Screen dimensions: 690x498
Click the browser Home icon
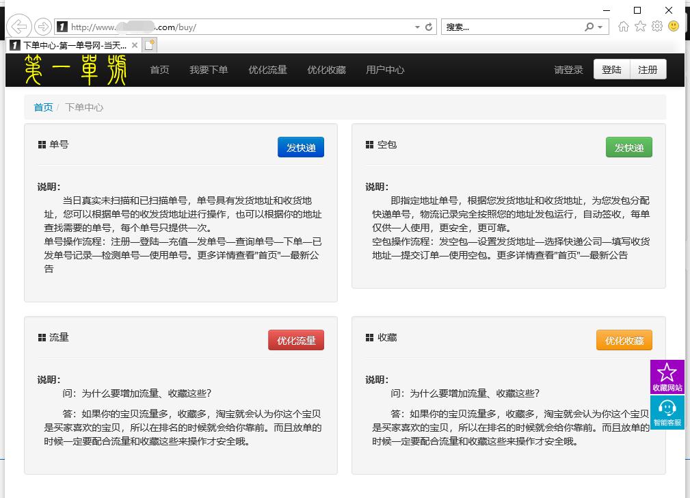622,26
